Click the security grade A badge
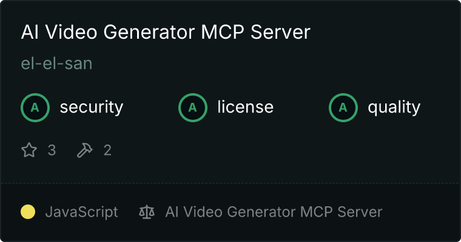The height and width of the screenshot is (242, 461). 35,107
